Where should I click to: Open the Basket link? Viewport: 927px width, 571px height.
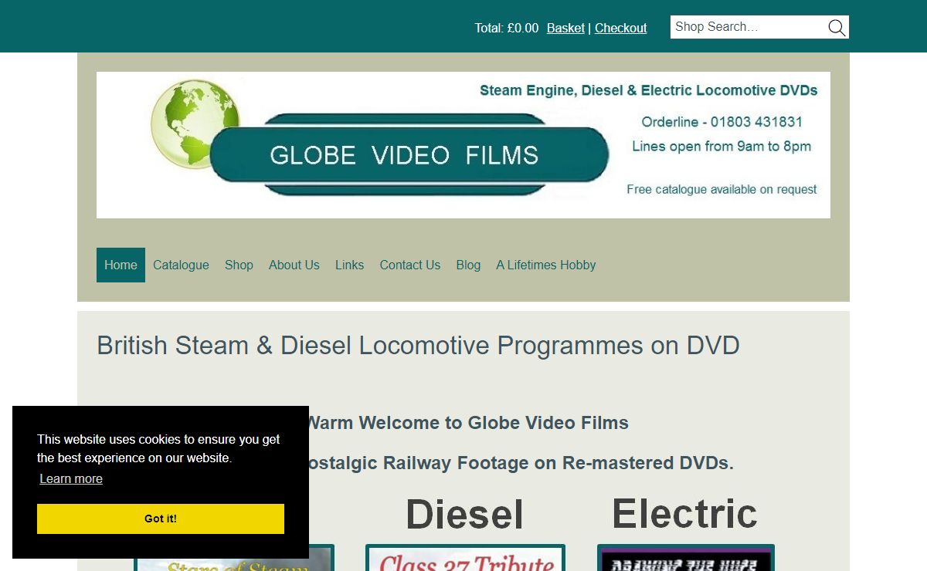[565, 28]
